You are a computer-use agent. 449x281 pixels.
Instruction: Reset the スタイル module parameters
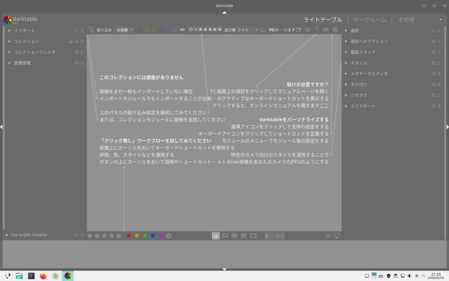click(434, 63)
